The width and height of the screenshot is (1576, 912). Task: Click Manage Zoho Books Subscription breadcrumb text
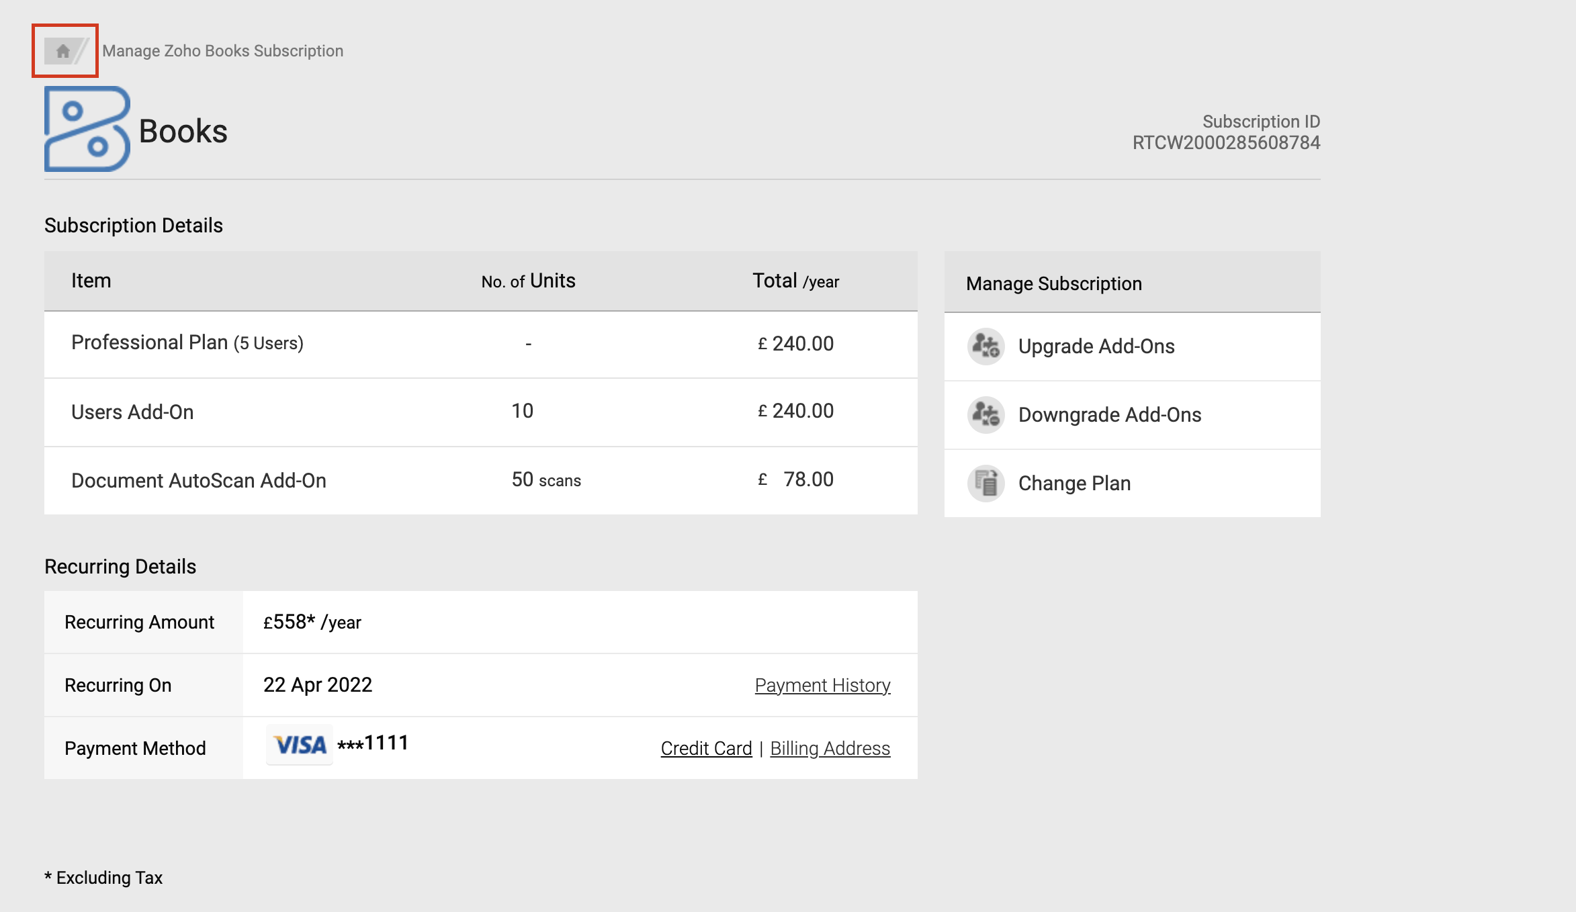pyautogui.click(x=222, y=51)
